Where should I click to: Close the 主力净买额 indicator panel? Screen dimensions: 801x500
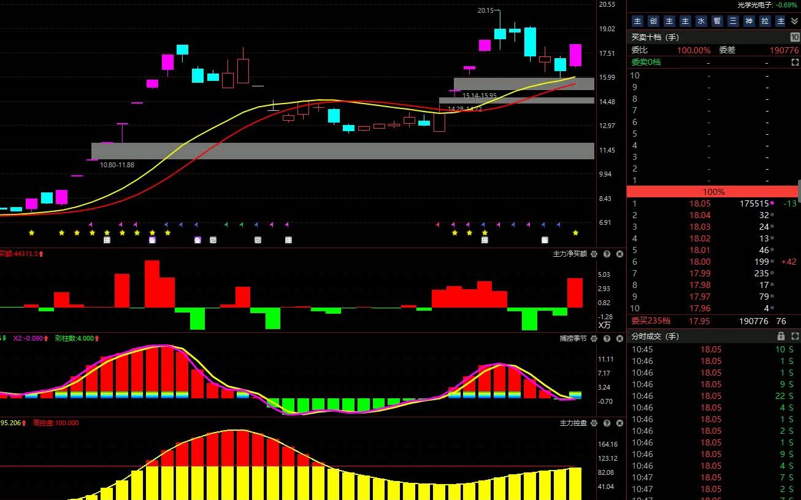[x=619, y=254]
